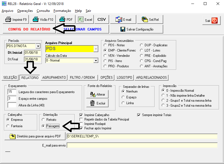Toggle Repetir dados da Tabela Principal

click(81, 119)
